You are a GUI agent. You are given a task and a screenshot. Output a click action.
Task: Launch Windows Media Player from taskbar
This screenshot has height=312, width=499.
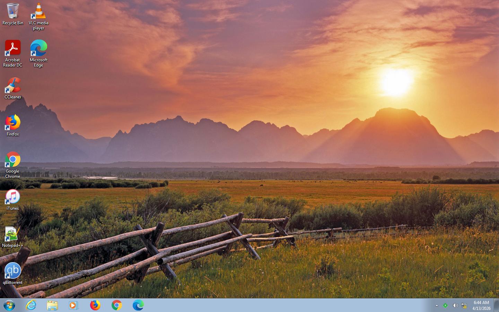73,305
